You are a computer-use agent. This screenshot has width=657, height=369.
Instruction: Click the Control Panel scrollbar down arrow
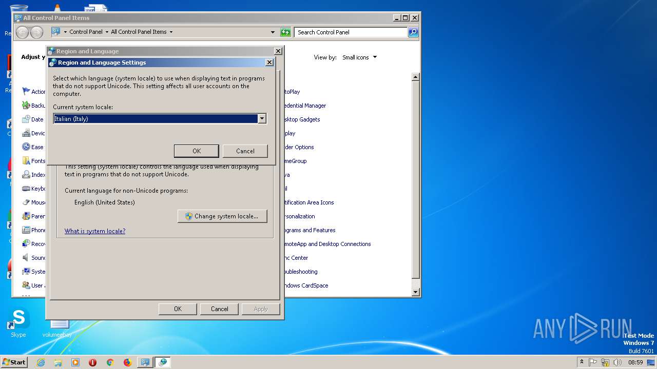[416, 292]
